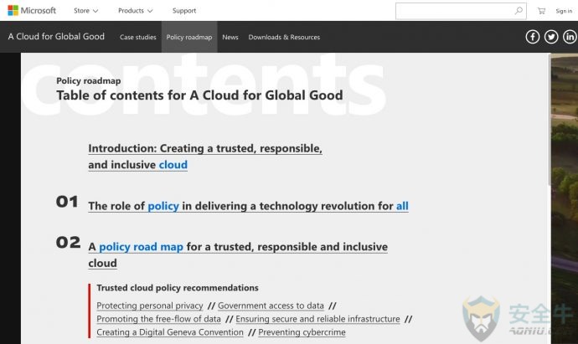Share page via Facebook icon
This screenshot has width=578, height=344.
point(532,37)
